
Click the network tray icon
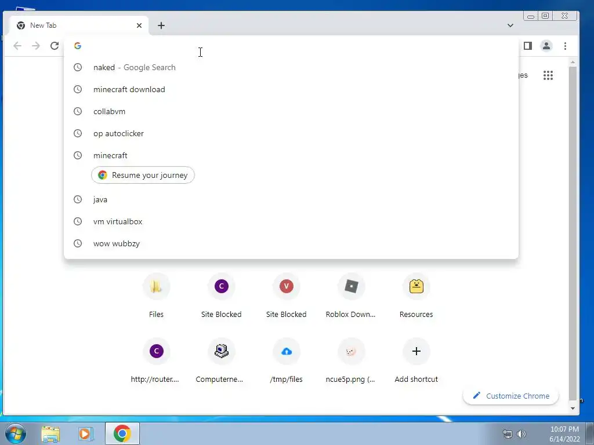[x=507, y=434]
